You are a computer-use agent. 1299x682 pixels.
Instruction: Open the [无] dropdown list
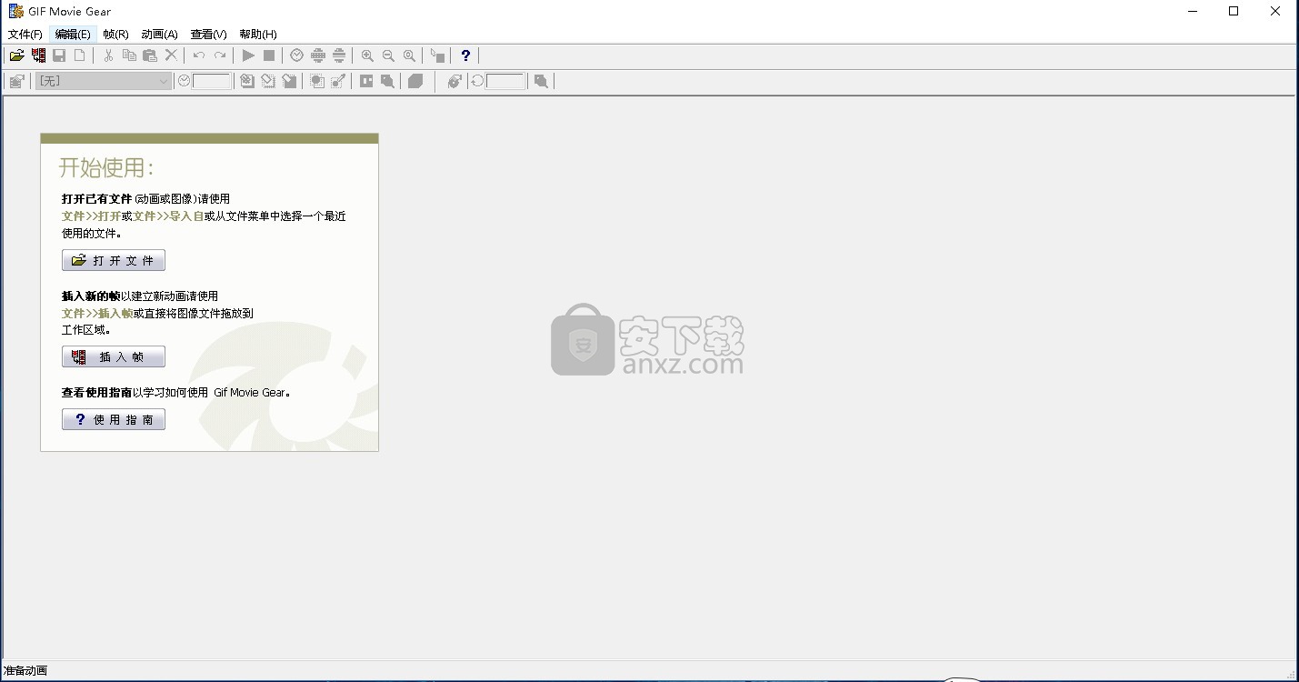pyautogui.click(x=103, y=81)
